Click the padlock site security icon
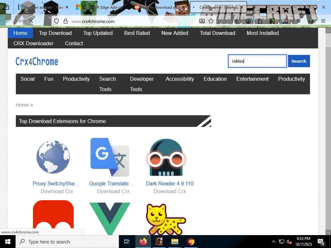 [x=66, y=21]
